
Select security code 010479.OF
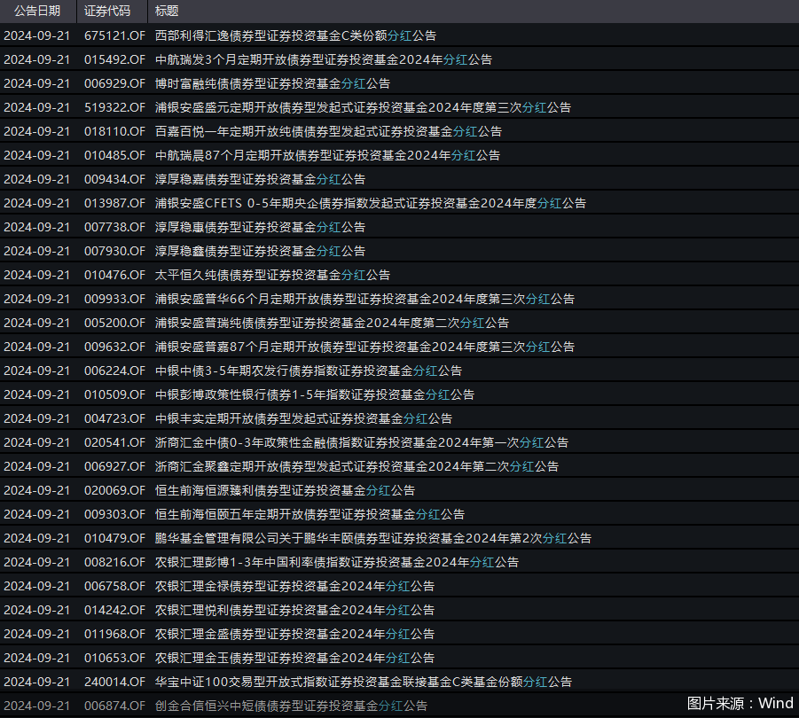(x=114, y=538)
